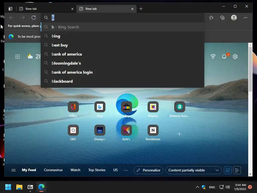
Task: Select the My Feed tab
Action: coord(29,170)
